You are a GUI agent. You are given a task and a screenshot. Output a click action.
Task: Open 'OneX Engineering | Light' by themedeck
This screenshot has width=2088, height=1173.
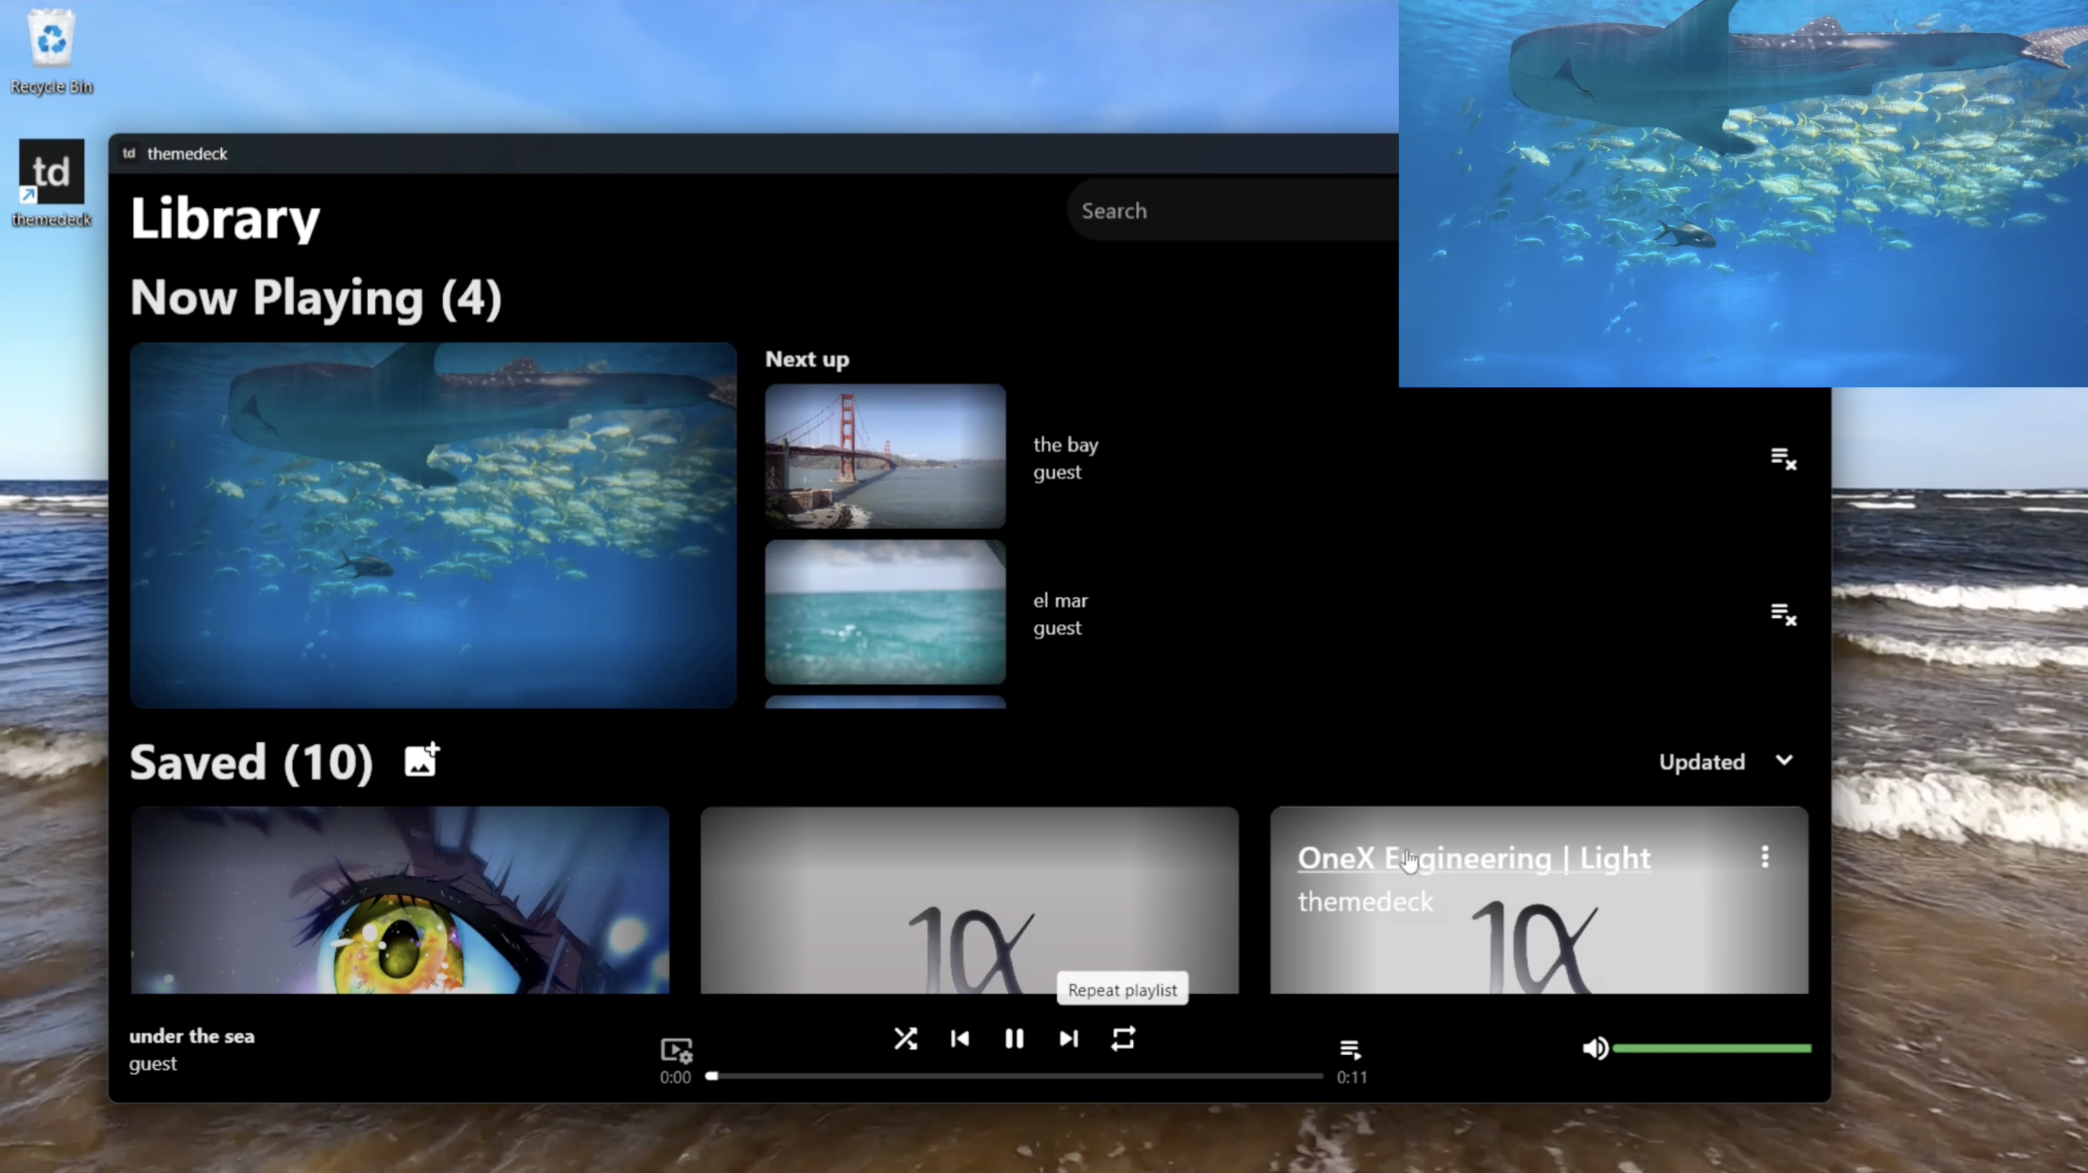[x=1474, y=859]
